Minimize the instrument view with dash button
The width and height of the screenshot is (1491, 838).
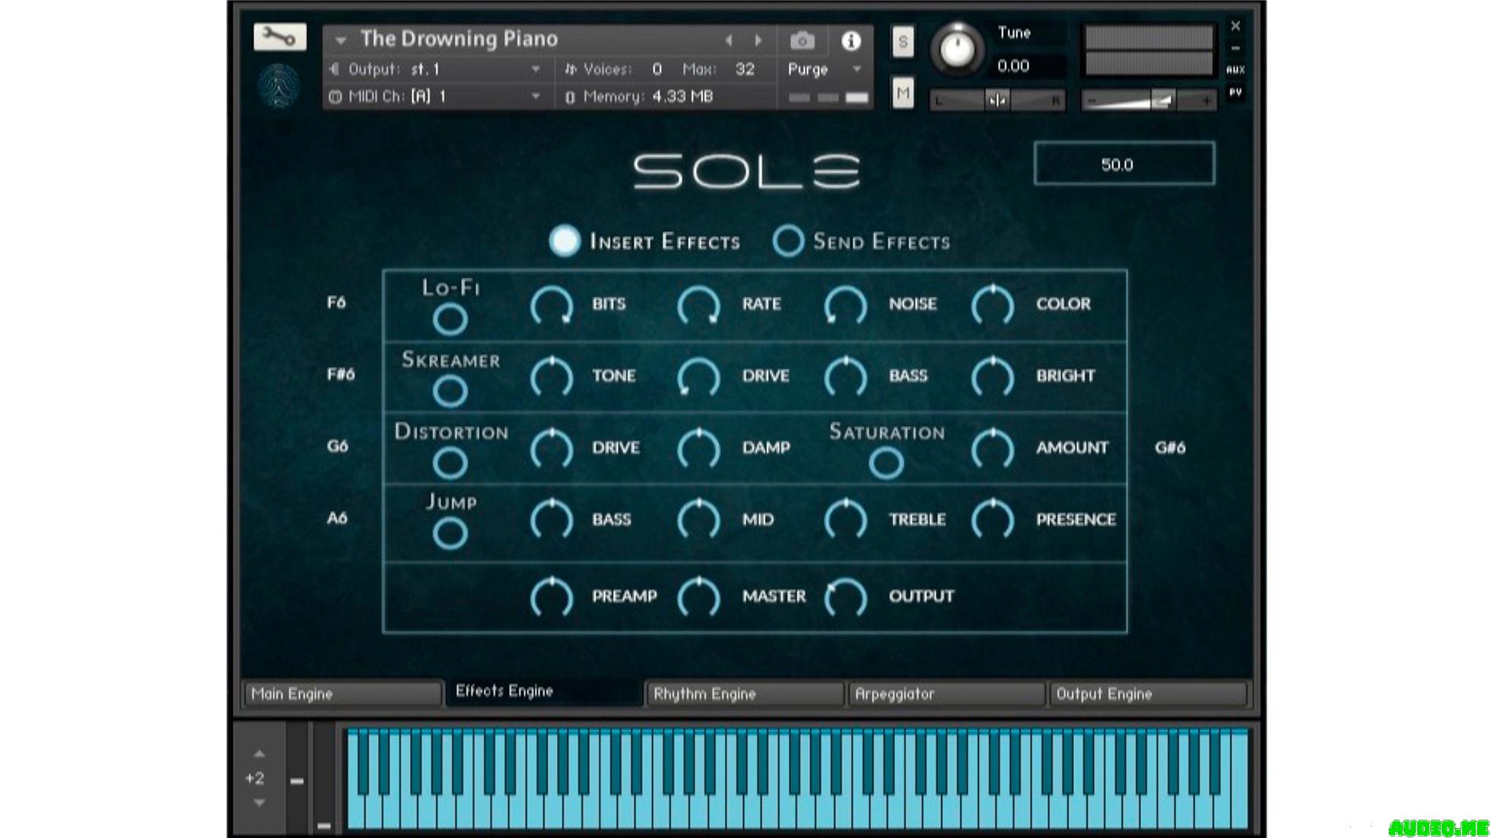point(1235,48)
